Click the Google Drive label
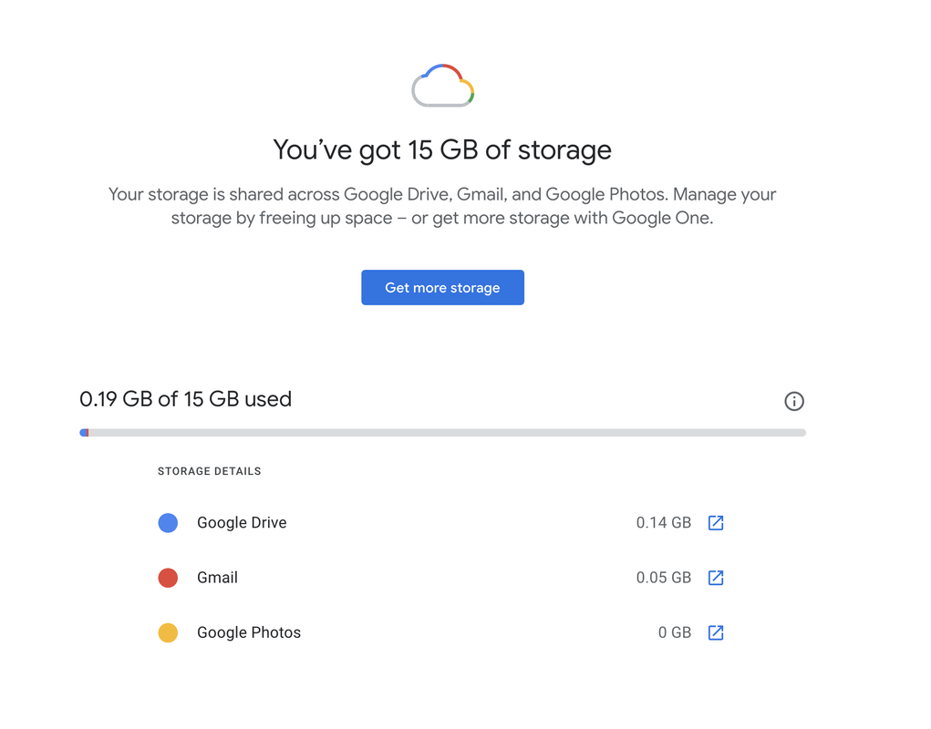931x729 pixels. click(x=242, y=522)
